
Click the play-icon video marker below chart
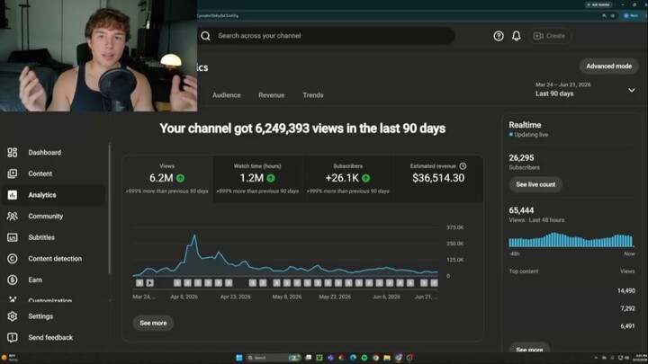pos(150,283)
